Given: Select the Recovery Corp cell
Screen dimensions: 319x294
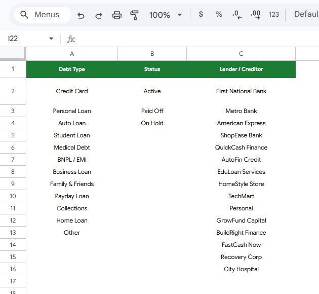Looking at the screenshot, I should pyautogui.click(x=241, y=257).
